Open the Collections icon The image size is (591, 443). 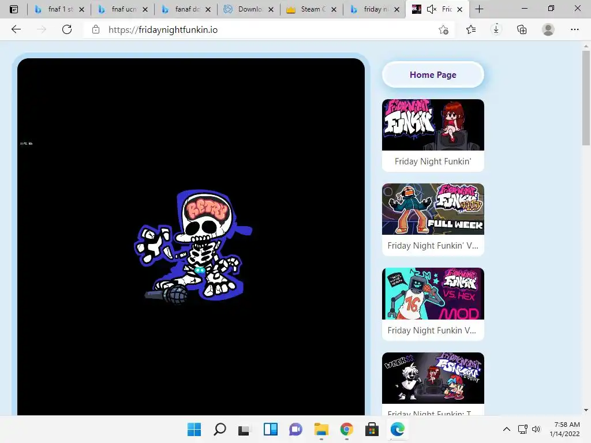coord(522,29)
